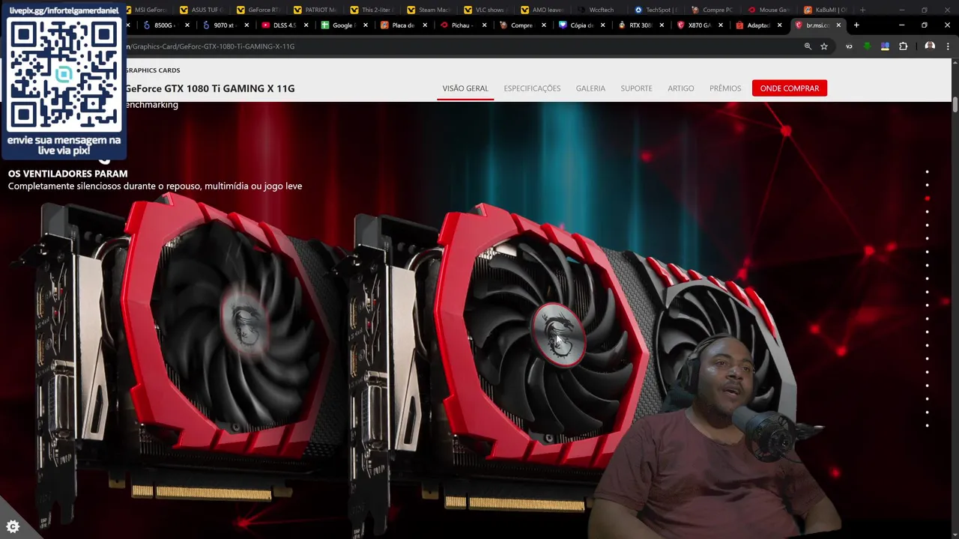This screenshot has width=959, height=539.
Task: Click the red ONDE COMPRAR button
Action: [790, 88]
